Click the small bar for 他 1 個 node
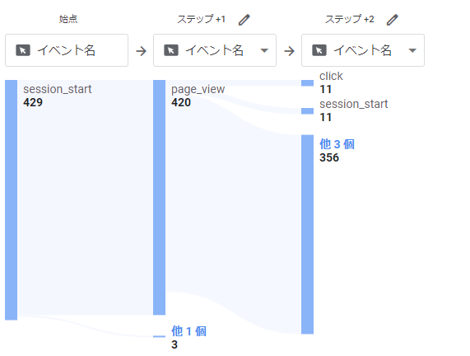Screen dimensions: 470x356 (159, 336)
